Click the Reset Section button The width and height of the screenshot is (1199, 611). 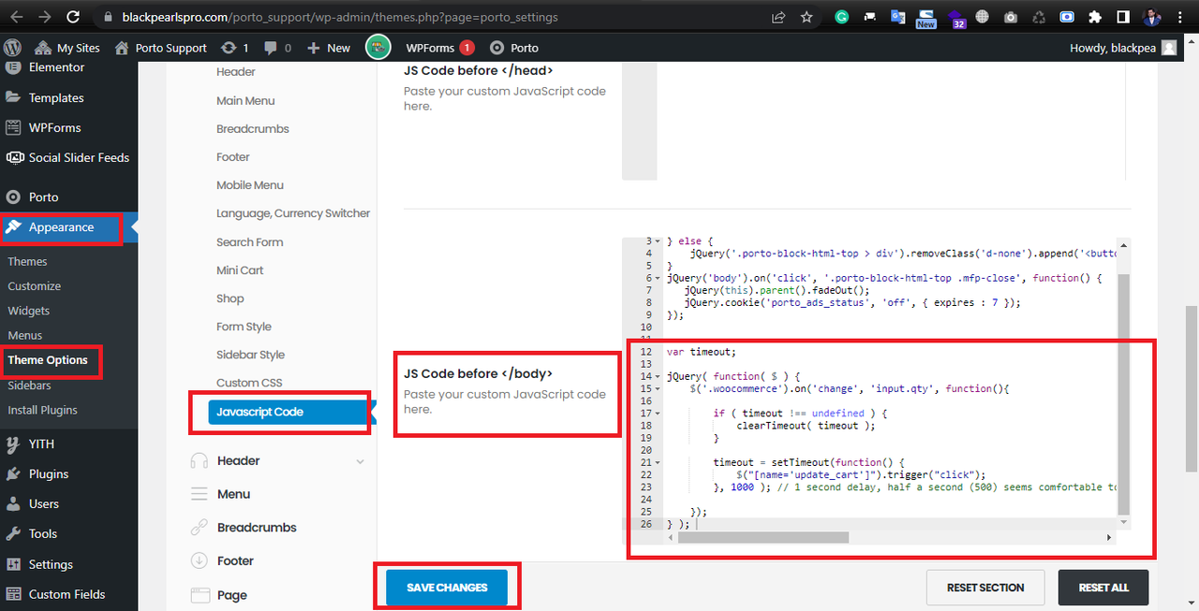coord(985,588)
